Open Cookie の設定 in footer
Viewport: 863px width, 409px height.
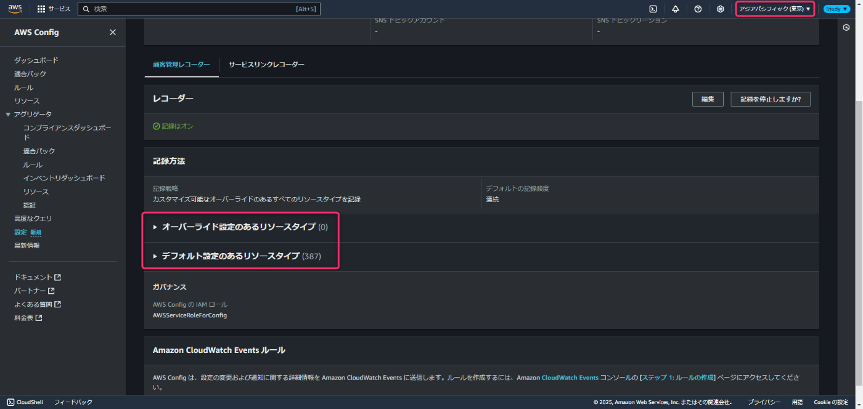[831, 402]
